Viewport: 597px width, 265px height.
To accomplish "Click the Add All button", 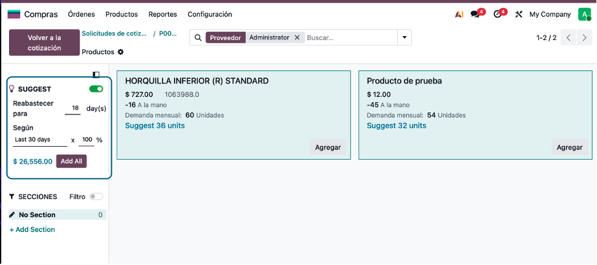I will (71, 161).
